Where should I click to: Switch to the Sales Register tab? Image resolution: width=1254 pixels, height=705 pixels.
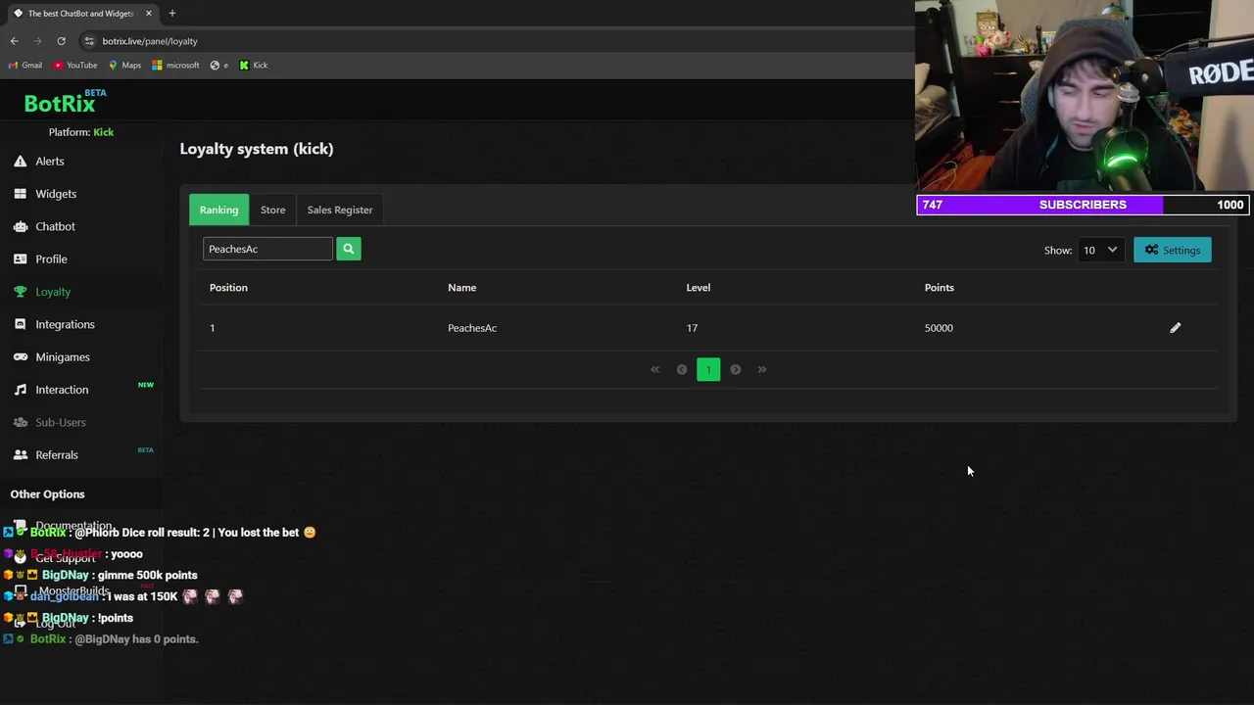pyautogui.click(x=340, y=210)
